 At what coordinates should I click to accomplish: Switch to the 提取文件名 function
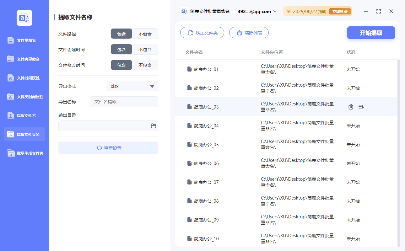[x=24, y=115]
